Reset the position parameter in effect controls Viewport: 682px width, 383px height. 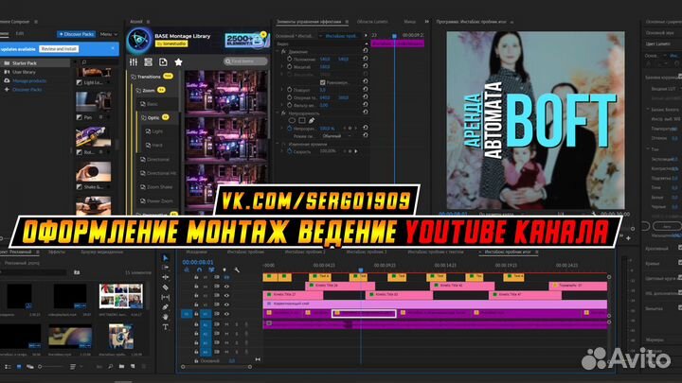pyautogui.click(x=366, y=59)
